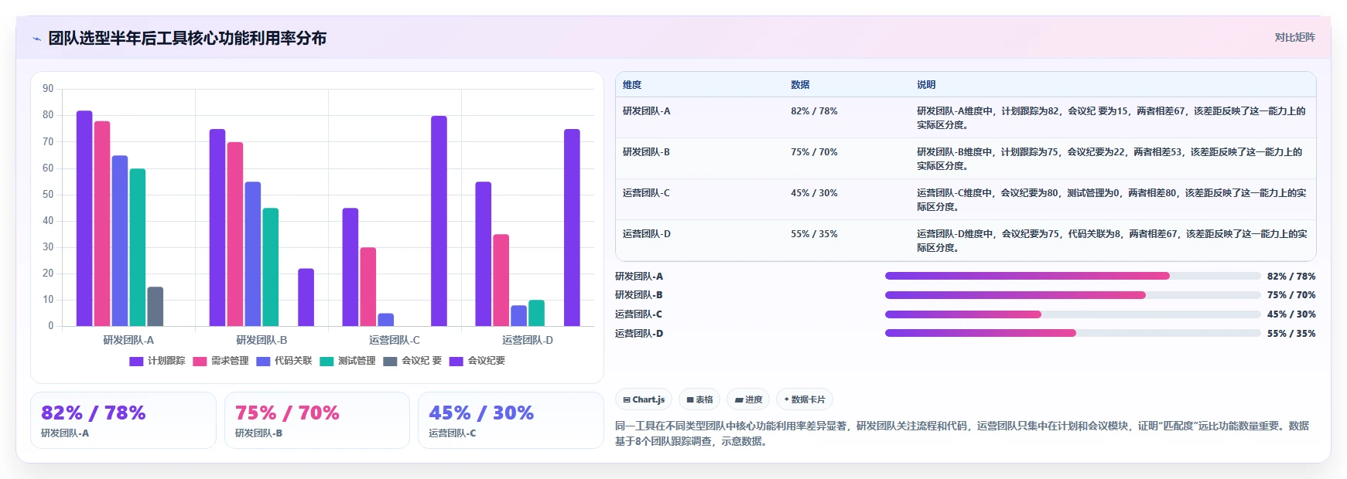Select the 表格 tag chip
This screenshot has height=479, width=1347.
point(699,399)
